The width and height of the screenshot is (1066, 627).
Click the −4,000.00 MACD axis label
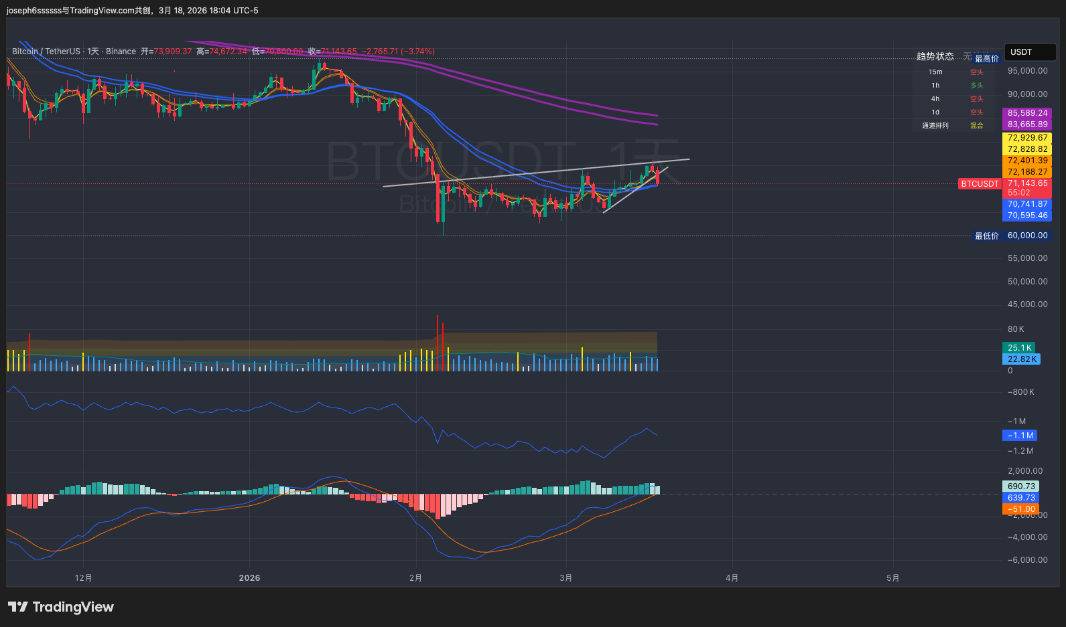click(x=1027, y=537)
